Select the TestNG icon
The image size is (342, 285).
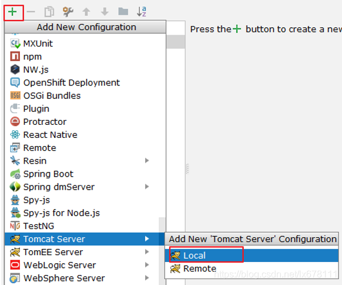tap(15, 226)
